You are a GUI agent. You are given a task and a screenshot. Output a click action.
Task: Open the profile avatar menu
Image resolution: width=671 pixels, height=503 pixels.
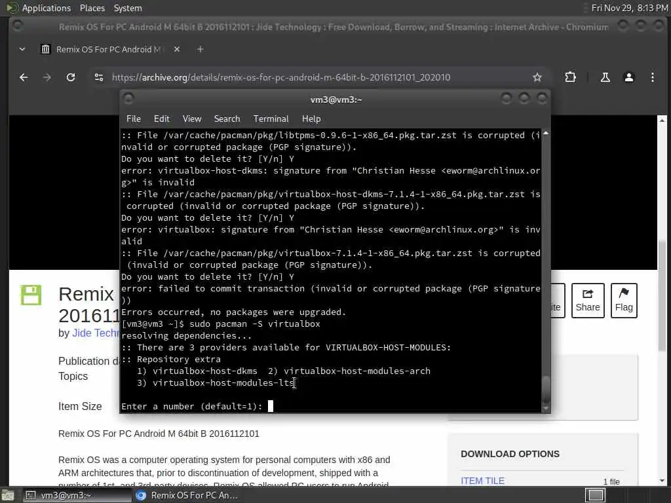(x=628, y=77)
